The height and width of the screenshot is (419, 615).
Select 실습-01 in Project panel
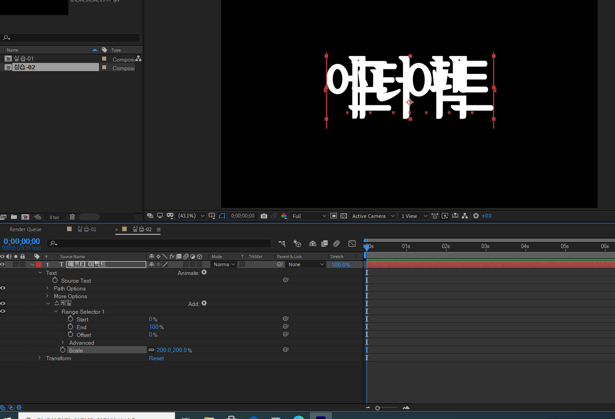point(24,58)
